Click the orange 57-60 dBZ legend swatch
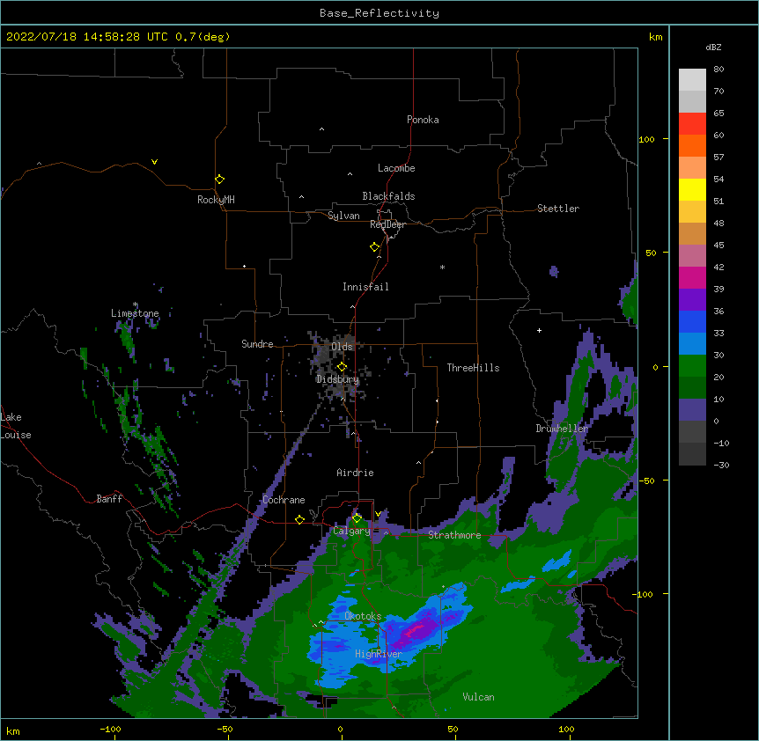The height and width of the screenshot is (741, 759). click(692, 145)
